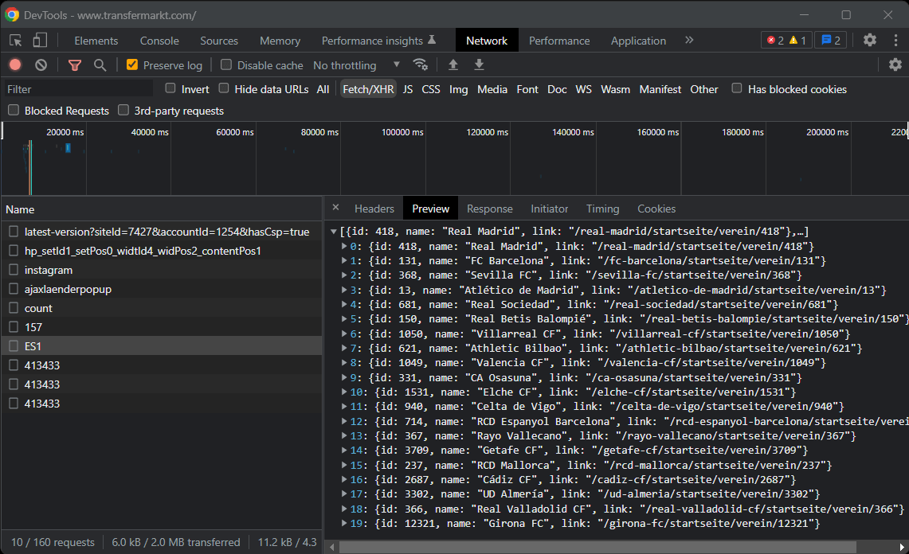This screenshot has height=554, width=909.
Task: Click the Filter text field
Action: tap(78, 89)
